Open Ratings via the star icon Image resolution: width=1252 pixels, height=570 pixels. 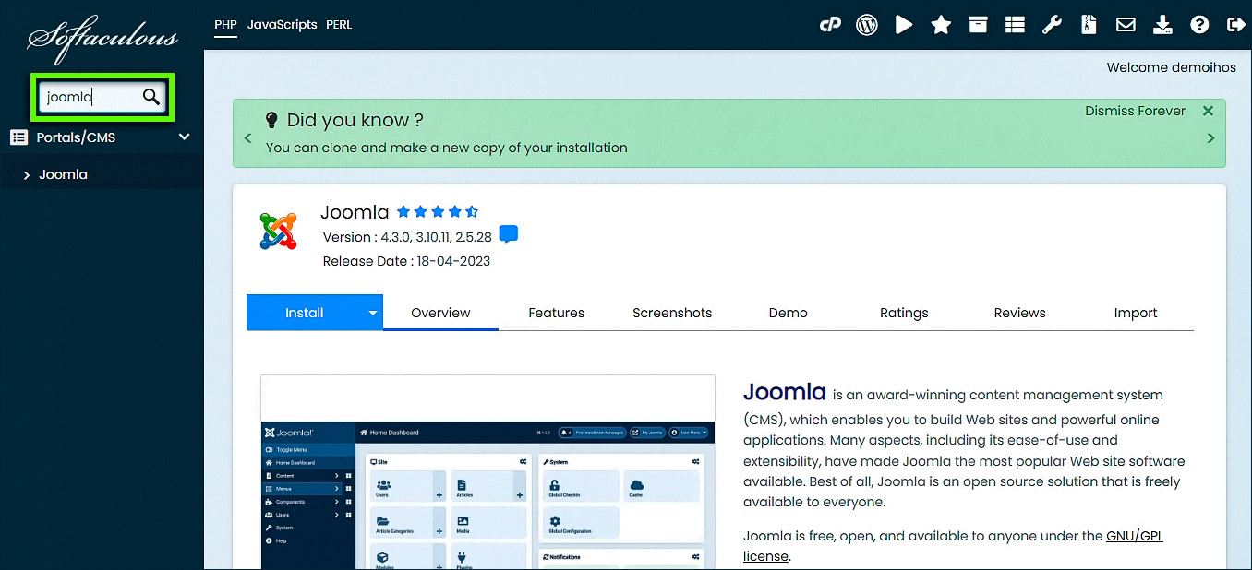pos(940,24)
